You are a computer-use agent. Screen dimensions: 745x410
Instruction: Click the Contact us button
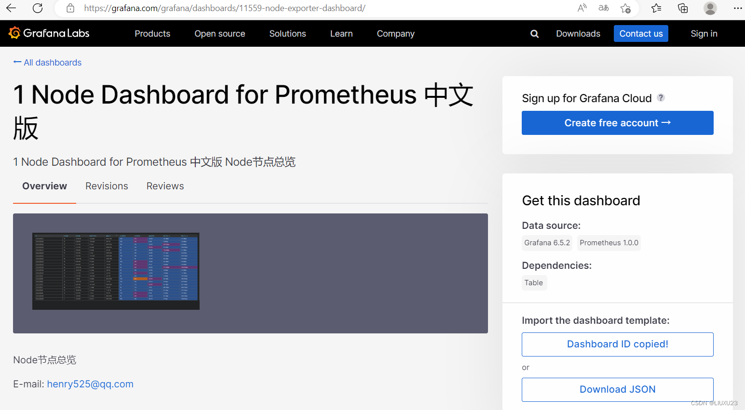[641, 34]
